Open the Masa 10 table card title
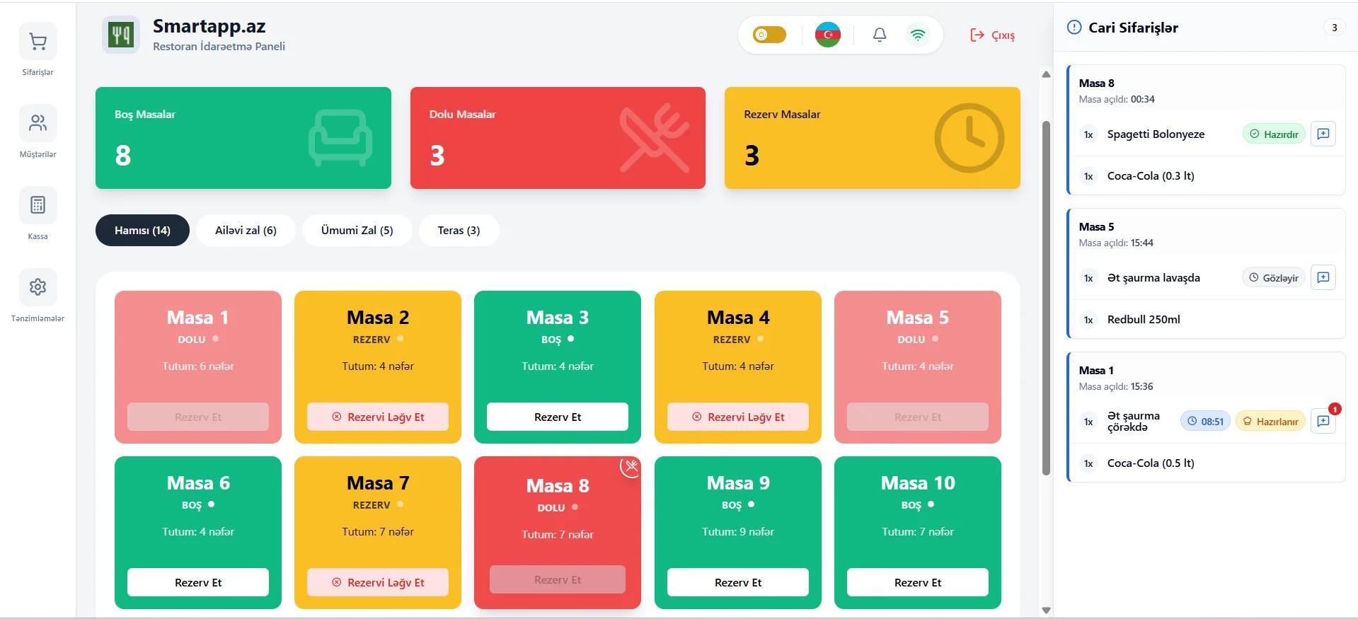 [918, 483]
